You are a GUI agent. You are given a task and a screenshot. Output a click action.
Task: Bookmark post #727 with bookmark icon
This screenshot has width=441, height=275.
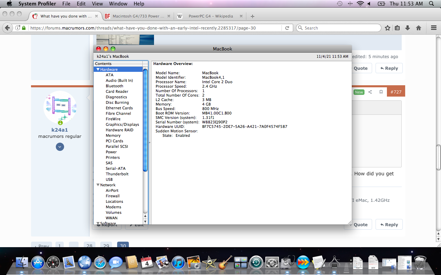[381, 92]
